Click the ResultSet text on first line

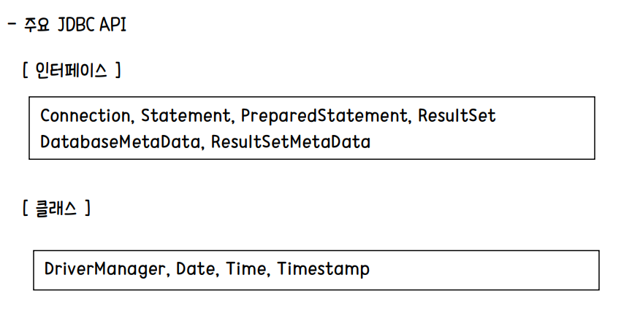point(457,115)
